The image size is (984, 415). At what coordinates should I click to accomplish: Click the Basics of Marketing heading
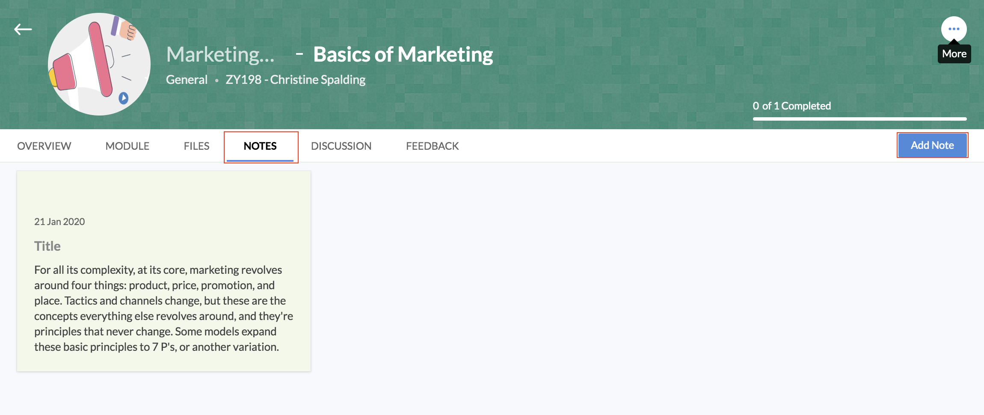tap(403, 55)
